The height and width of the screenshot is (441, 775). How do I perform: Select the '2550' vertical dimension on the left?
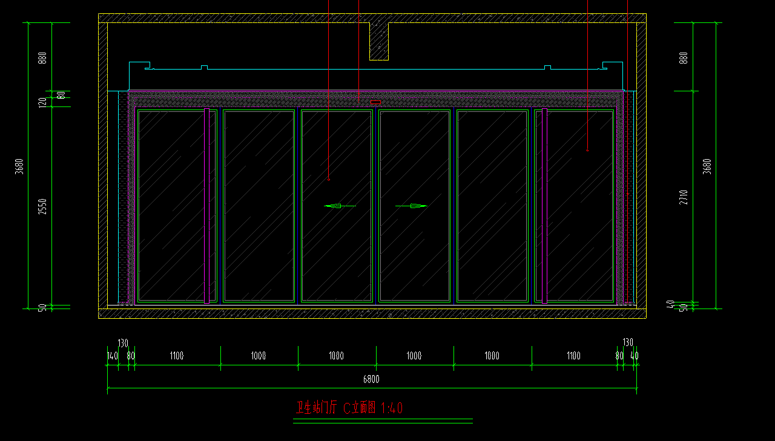click(42, 207)
